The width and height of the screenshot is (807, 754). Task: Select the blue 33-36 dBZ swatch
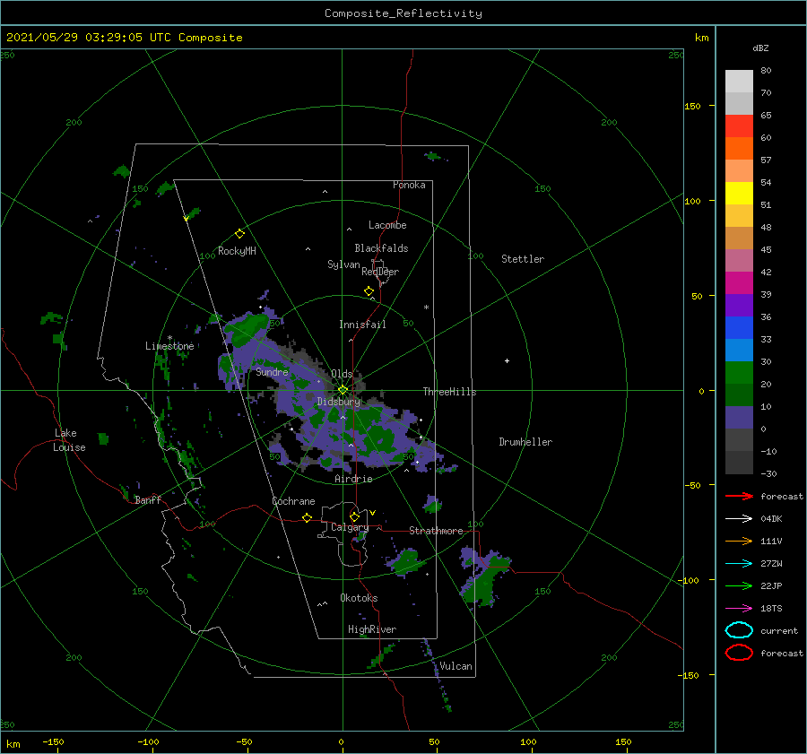739,327
